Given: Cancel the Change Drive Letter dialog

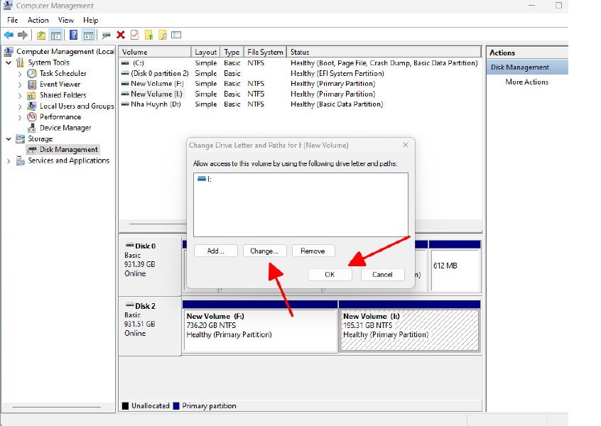Looking at the screenshot, I should point(382,275).
